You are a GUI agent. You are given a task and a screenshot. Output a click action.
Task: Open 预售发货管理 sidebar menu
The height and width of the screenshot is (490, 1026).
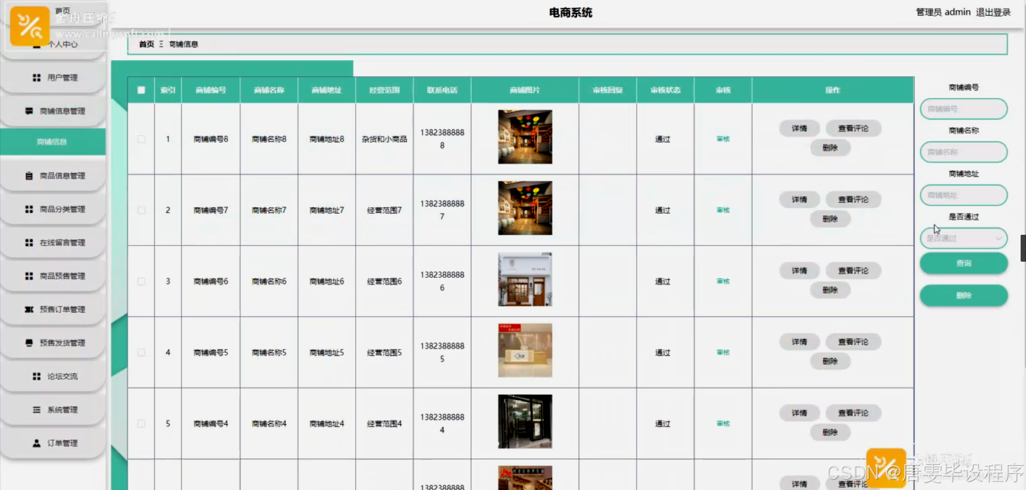tap(53, 342)
